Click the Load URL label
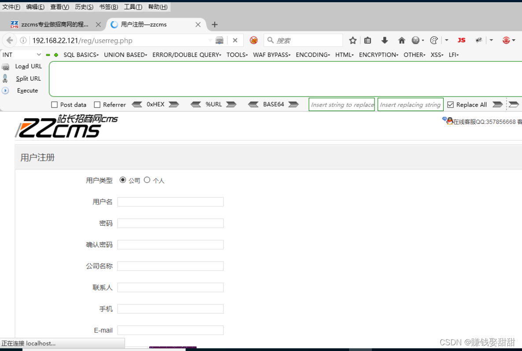Viewport: 522px width, 351px height. [29, 66]
